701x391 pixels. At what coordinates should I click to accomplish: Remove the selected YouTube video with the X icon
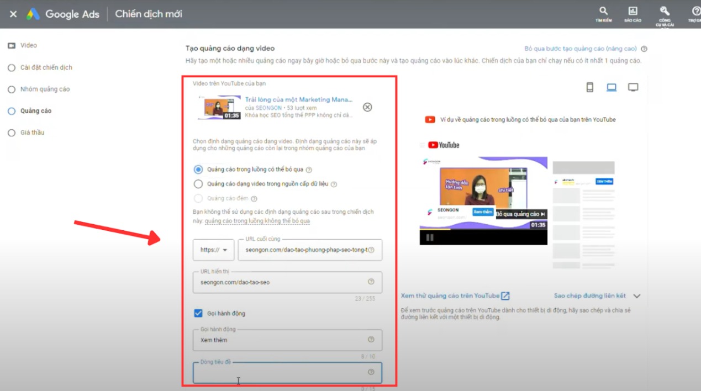[x=367, y=107]
